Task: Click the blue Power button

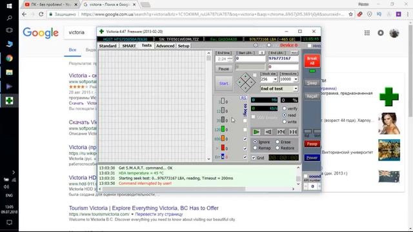Action: 312,157
